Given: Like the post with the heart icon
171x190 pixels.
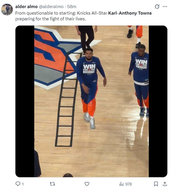Looking at the screenshot, I should [x=87, y=184].
